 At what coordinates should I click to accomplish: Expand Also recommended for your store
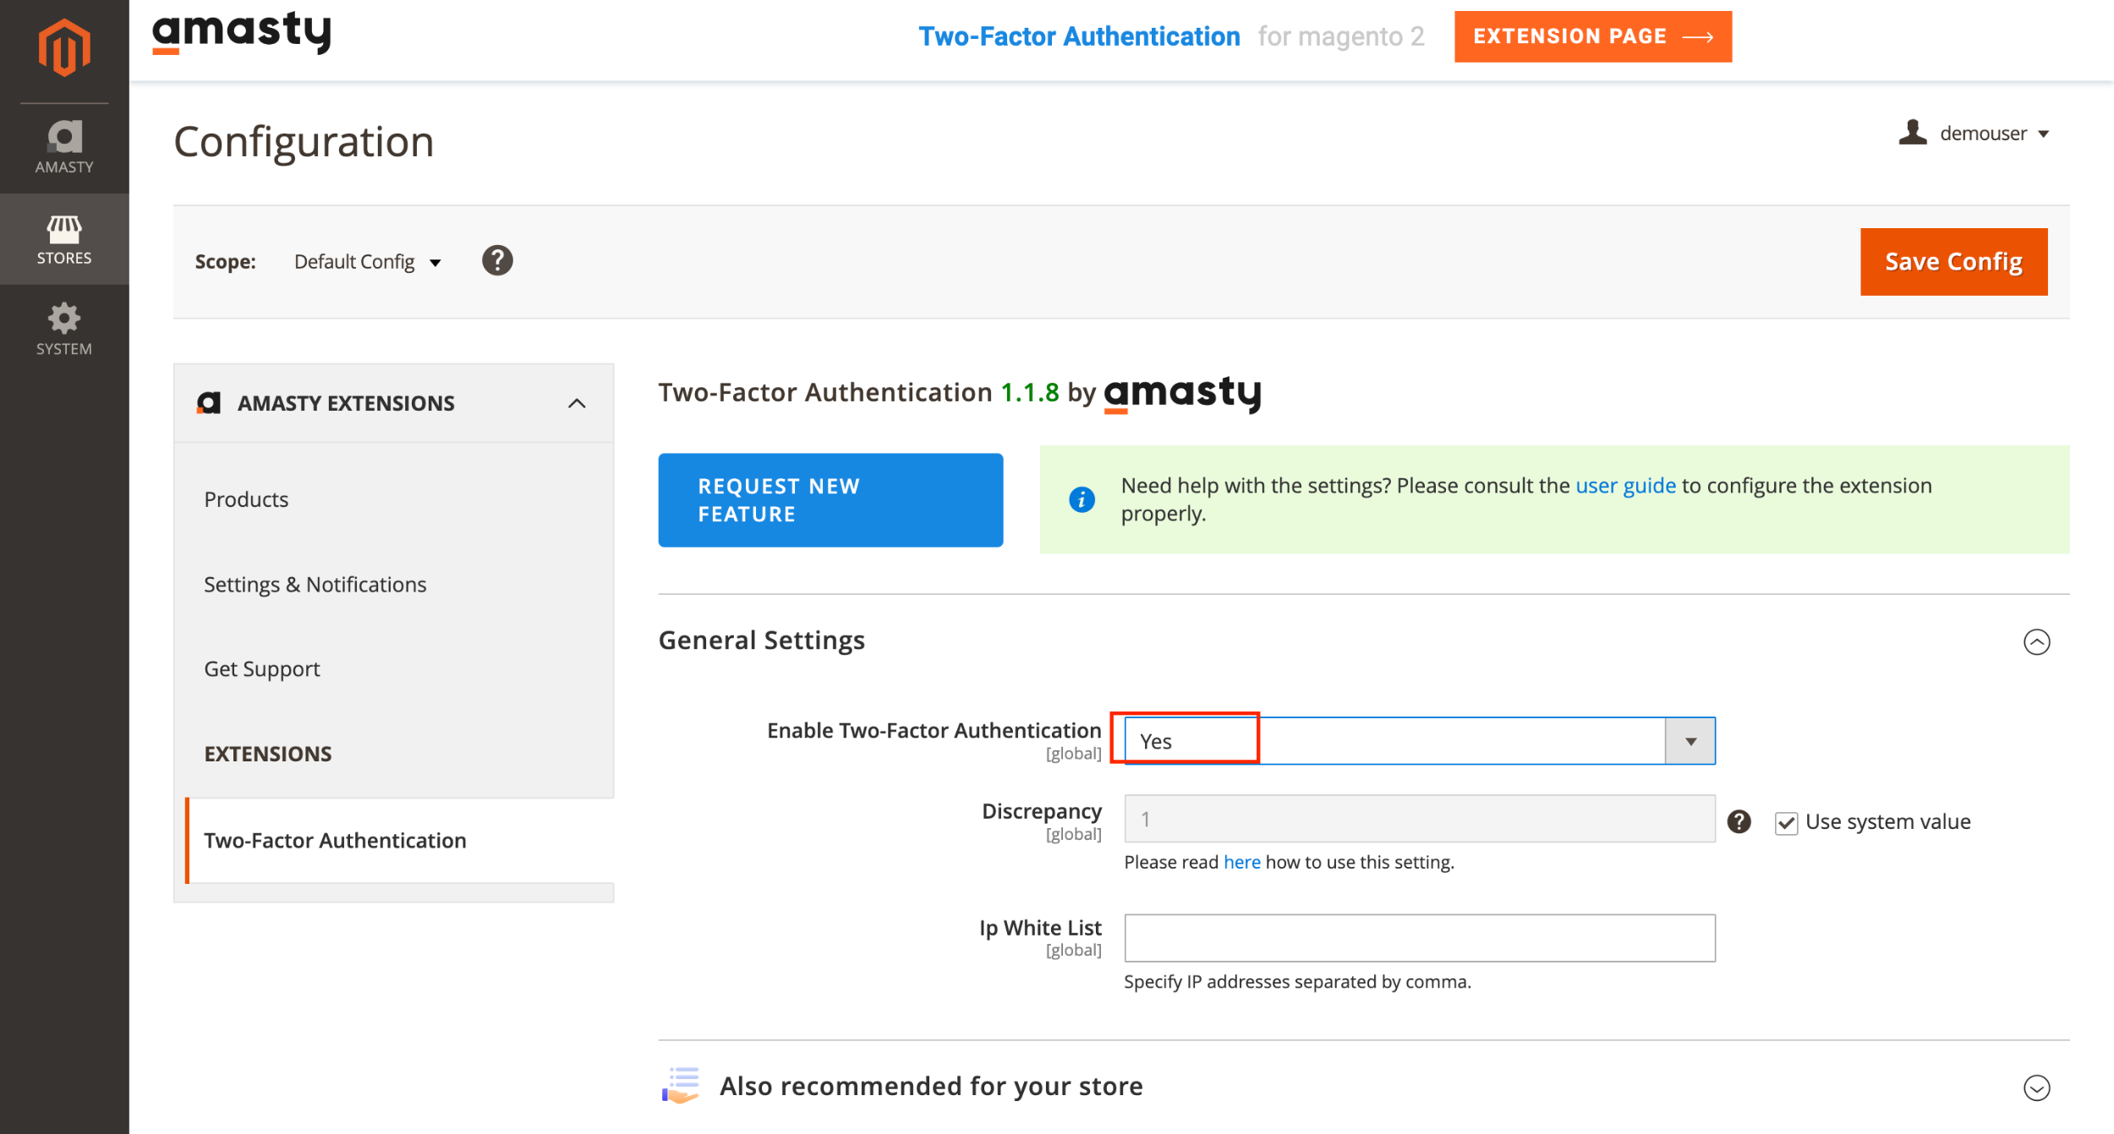[2036, 1088]
